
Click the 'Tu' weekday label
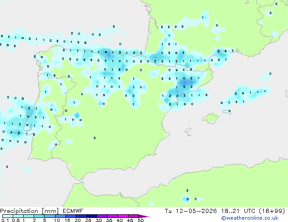coord(168,211)
